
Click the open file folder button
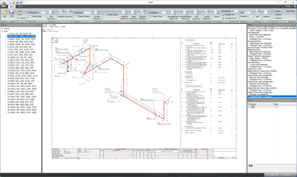tap(5, 13)
